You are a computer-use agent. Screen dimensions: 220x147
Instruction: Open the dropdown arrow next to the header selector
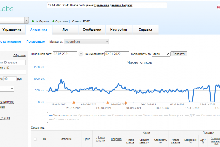[26, 21]
